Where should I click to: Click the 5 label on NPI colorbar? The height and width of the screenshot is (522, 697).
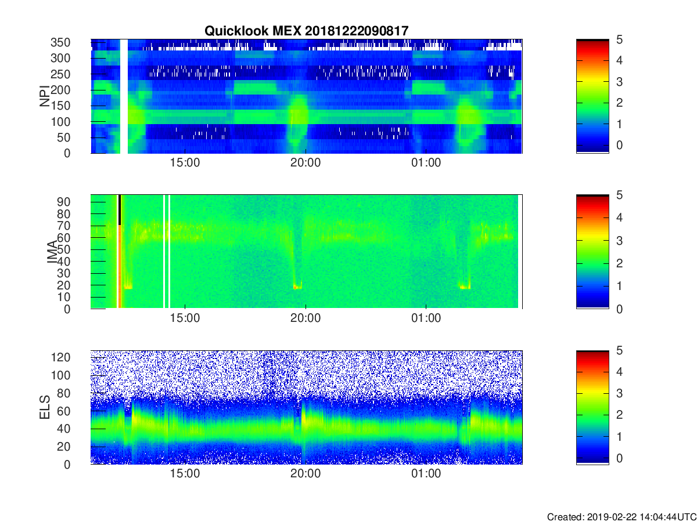[x=619, y=39]
